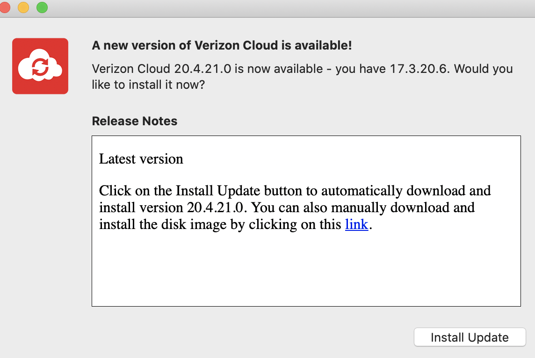535x358 pixels.
Task: Start the update with Install Update
Action: tap(470, 337)
